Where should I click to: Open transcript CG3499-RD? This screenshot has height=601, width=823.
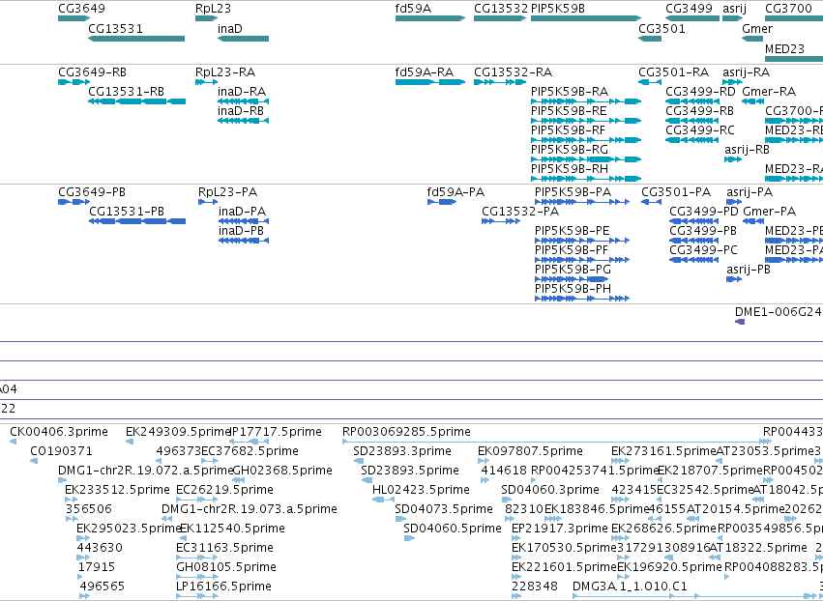click(x=701, y=91)
